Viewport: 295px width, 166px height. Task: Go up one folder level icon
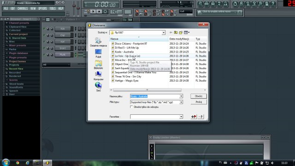[176, 33]
